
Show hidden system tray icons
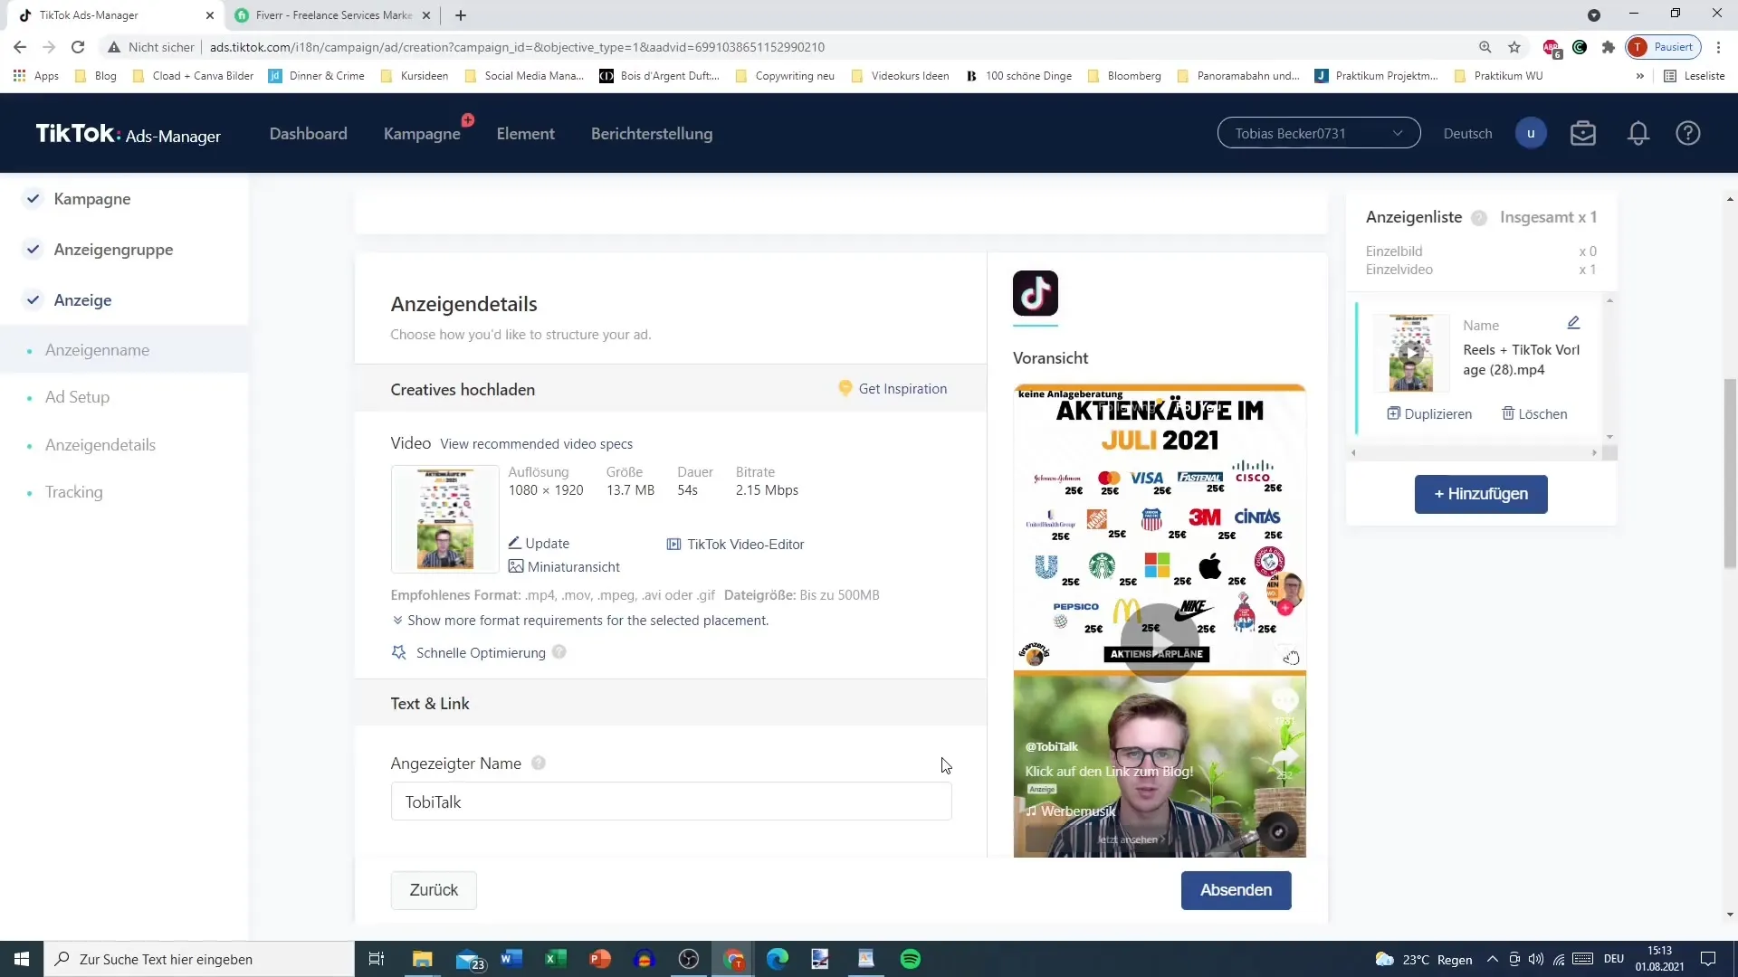[1492, 959]
